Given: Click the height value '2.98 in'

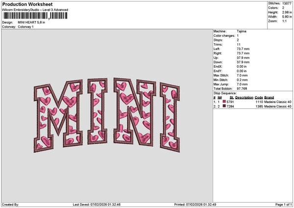Looking at the screenshot, I should (287, 12).
